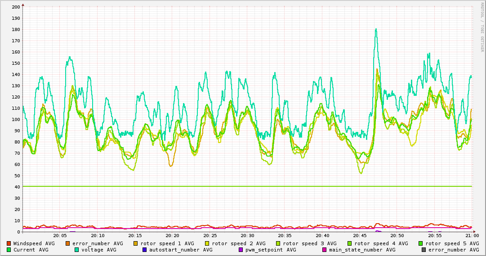Click the green Current AVG legend swatch

tap(9, 250)
